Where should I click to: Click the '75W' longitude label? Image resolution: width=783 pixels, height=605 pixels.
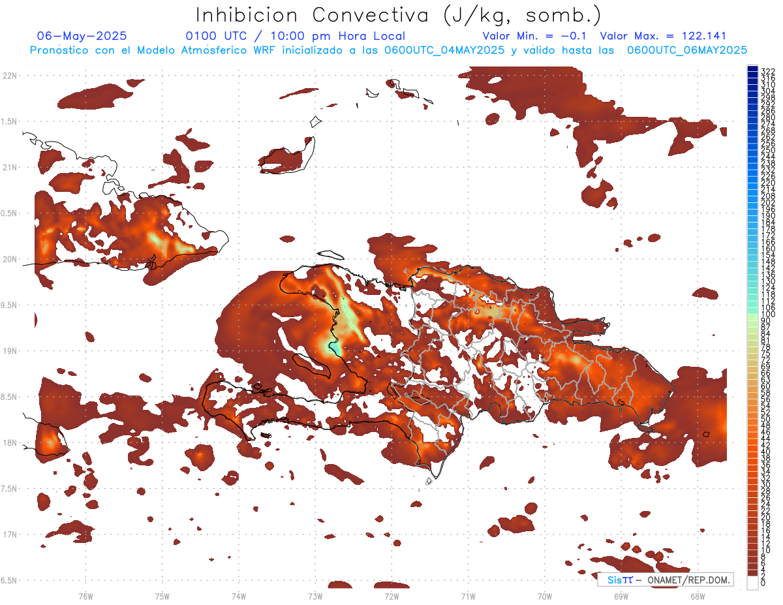162,596
